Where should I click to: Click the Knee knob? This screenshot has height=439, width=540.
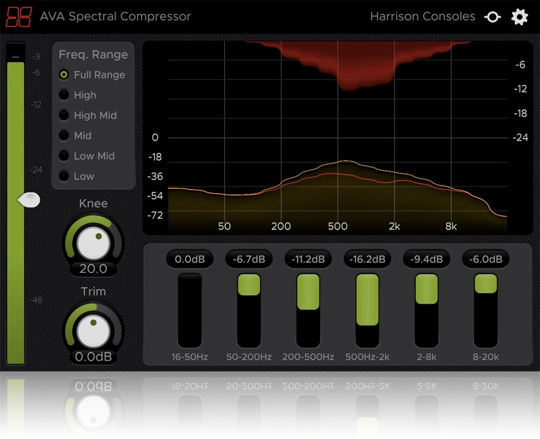(x=93, y=241)
